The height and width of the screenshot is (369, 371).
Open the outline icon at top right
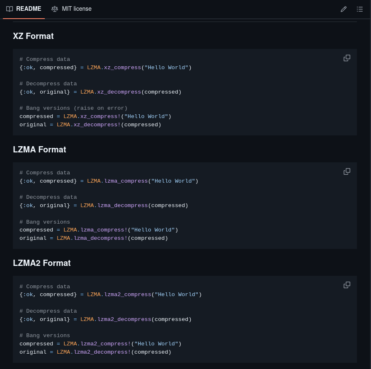pyautogui.click(x=359, y=9)
